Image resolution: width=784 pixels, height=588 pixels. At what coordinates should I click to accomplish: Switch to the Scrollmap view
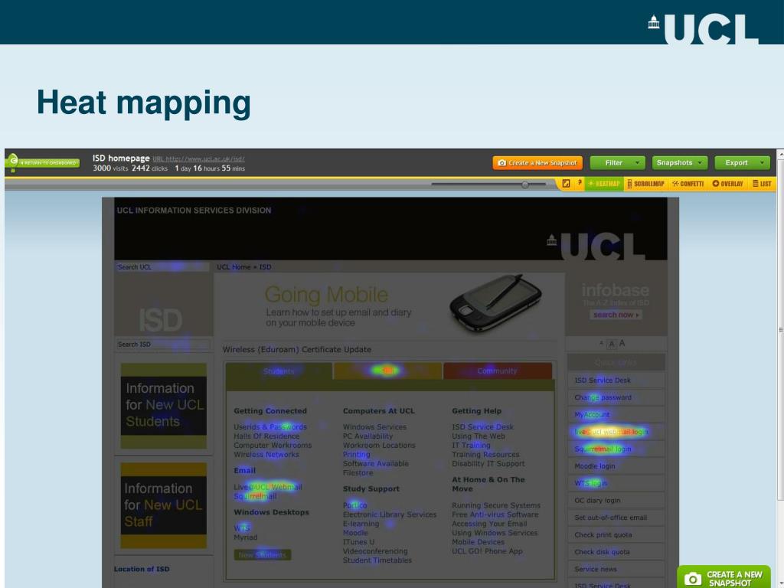tap(645, 184)
